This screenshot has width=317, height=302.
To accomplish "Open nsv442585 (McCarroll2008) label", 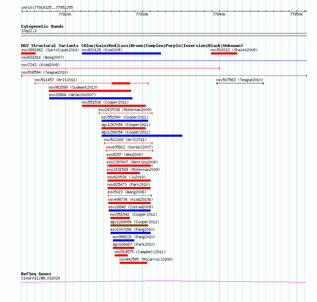I will (146, 259).
